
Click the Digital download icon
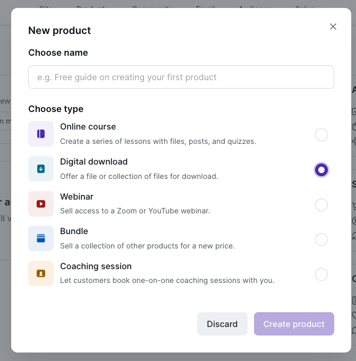[x=41, y=169]
